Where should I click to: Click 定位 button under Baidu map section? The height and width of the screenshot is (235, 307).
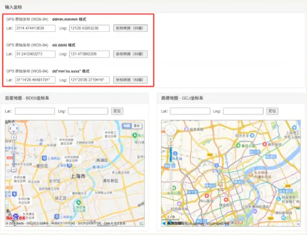117,111
